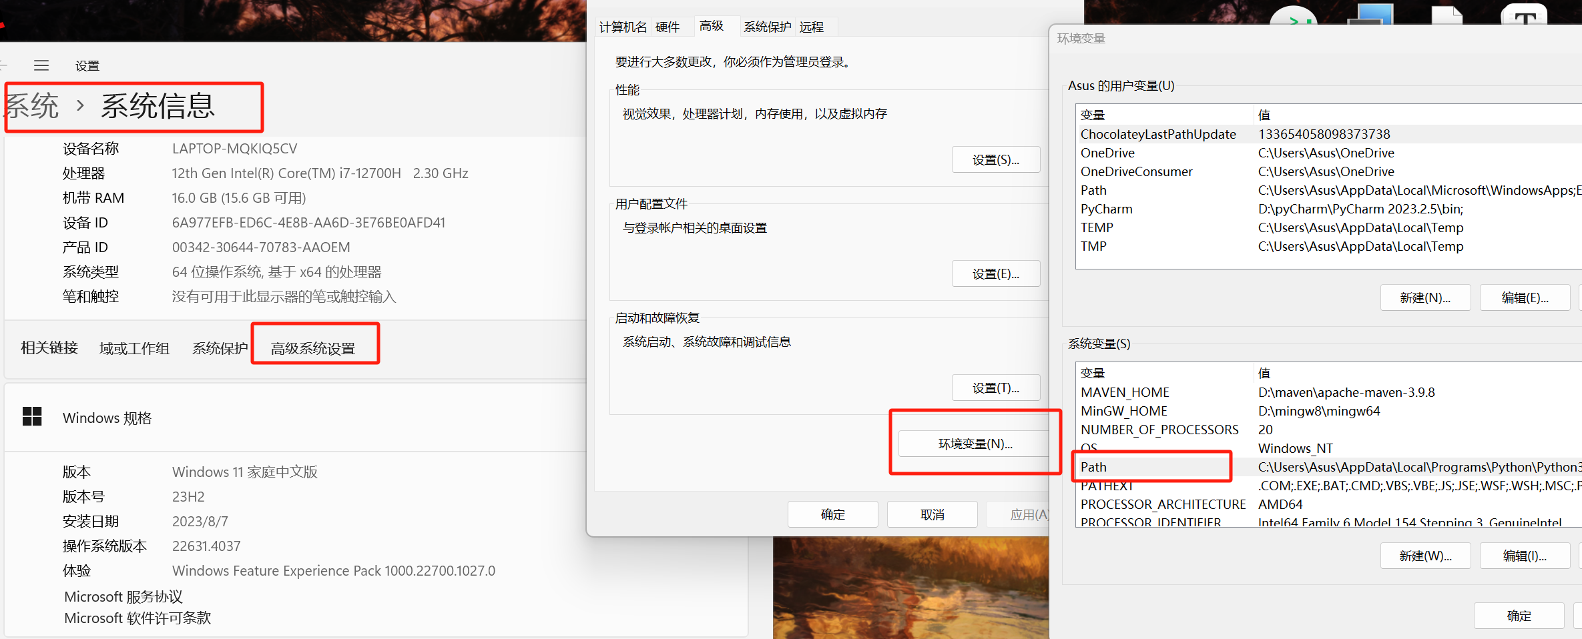Open startup recovery 设置(T)... button

tap(995, 388)
